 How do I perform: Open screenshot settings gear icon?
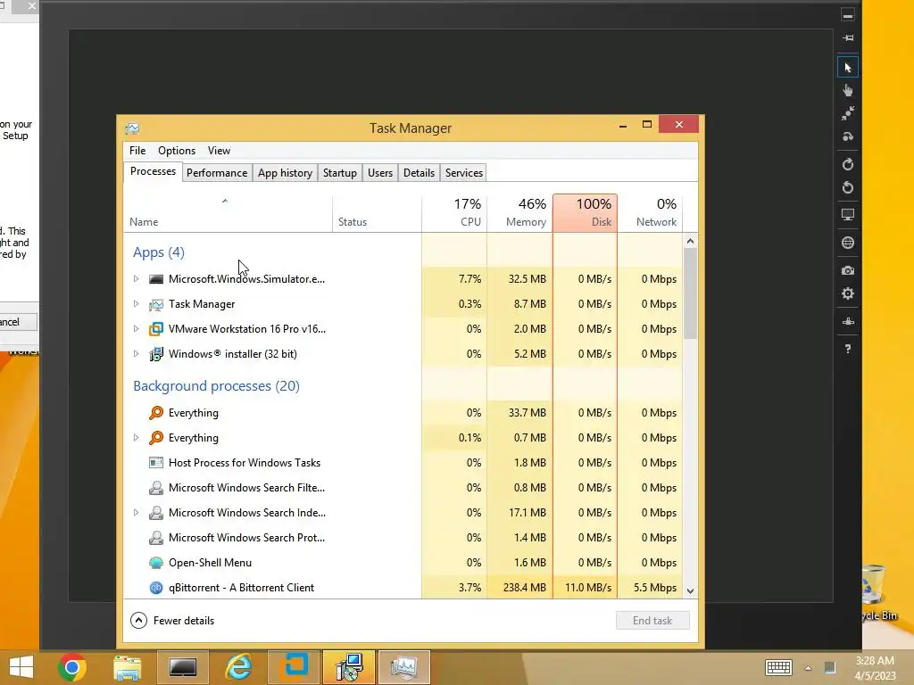(x=848, y=293)
